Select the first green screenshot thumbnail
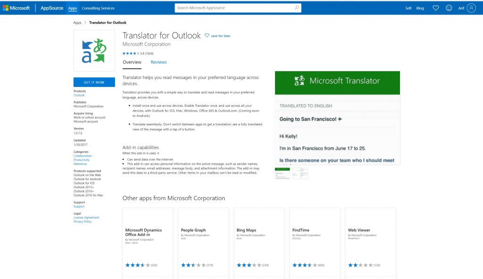The width and height of the screenshot is (483, 279). [x=282, y=173]
